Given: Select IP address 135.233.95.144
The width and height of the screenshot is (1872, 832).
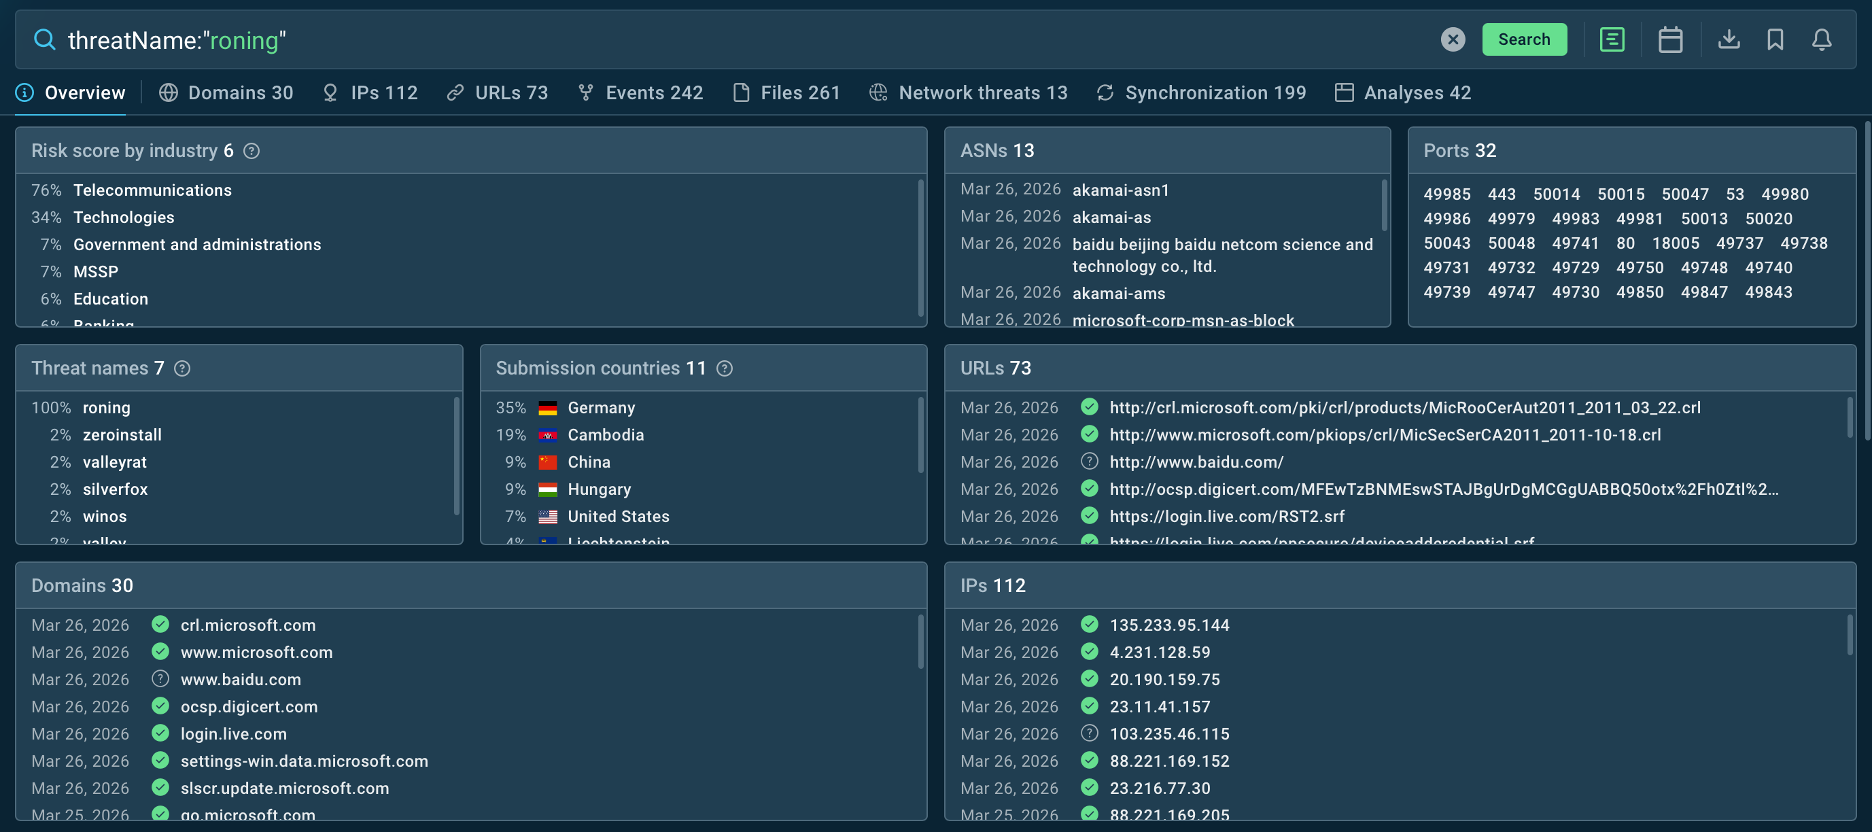Looking at the screenshot, I should pyautogui.click(x=1169, y=624).
